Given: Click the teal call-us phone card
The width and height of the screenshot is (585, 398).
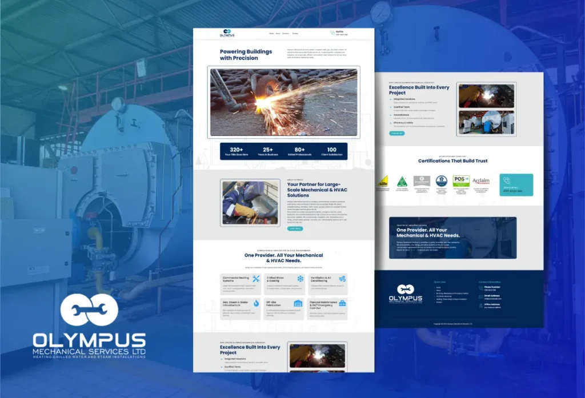Looking at the screenshot, I should pyautogui.click(x=516, y=185).
